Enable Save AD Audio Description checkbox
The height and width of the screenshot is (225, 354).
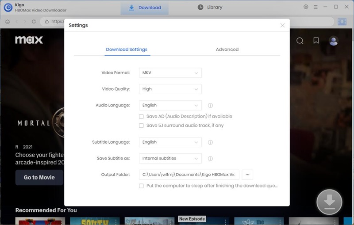click(141, 117)
